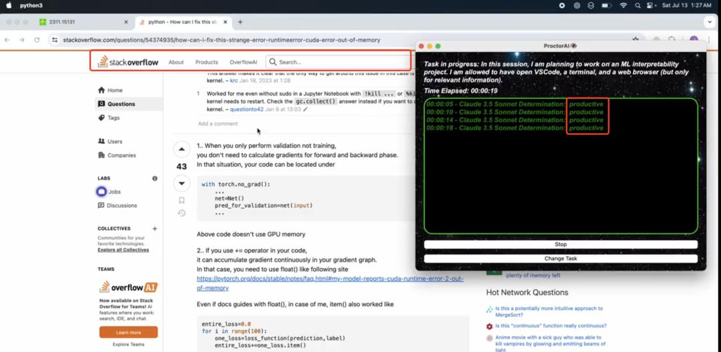Click the Labs info icon

[155, 178]
